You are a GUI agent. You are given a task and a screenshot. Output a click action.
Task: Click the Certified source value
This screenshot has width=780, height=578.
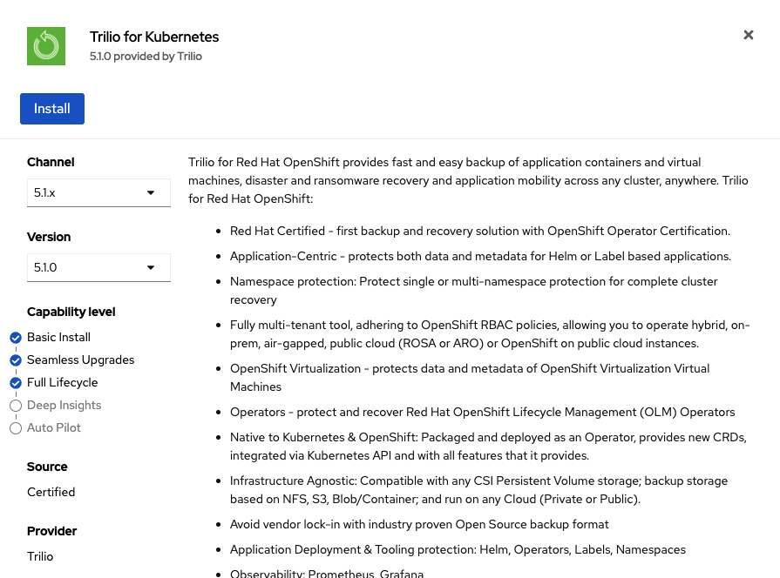[x=51, y=493]
